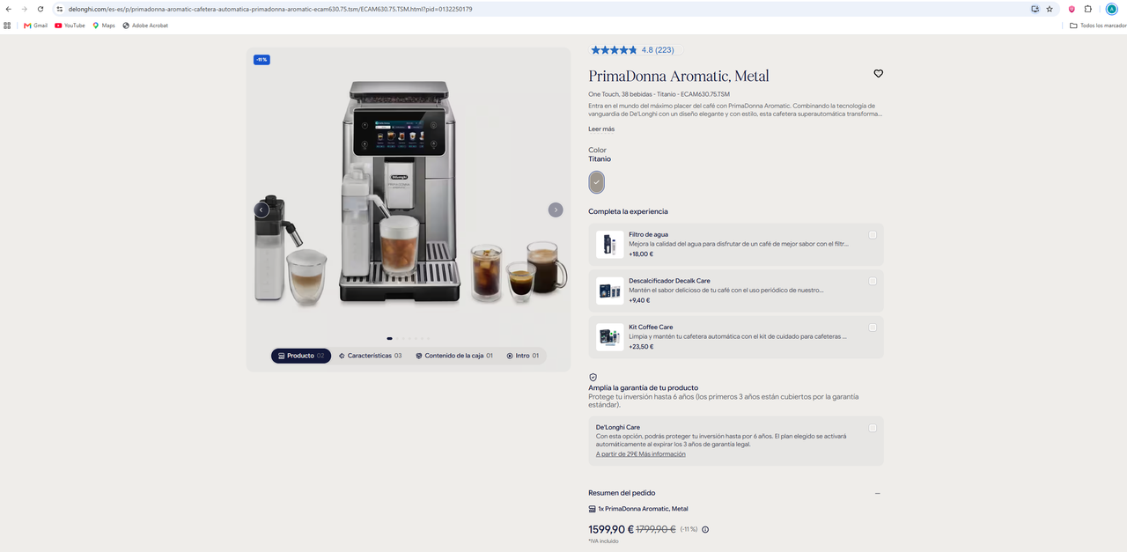This screenshot has width=1127, height=552.
Task: Bookmark this page with the star icon
Action: pyautogui.click(x=1050, y=9)
